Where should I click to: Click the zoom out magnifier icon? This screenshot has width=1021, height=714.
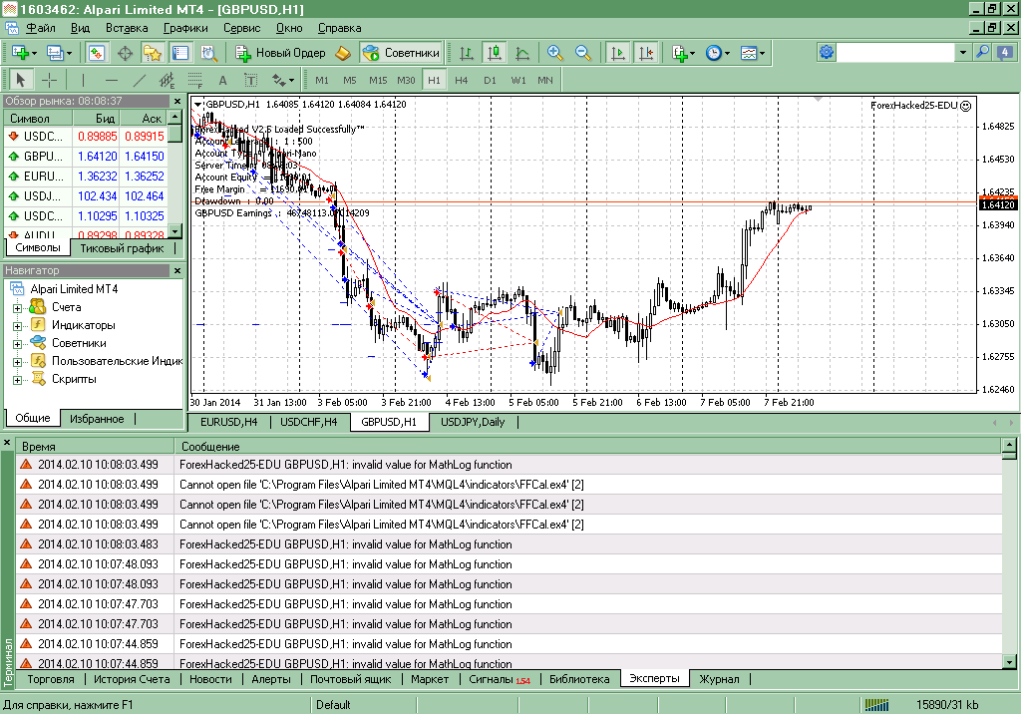pos(583,53)
